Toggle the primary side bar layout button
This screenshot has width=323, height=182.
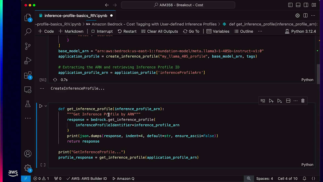pos(290,5)
